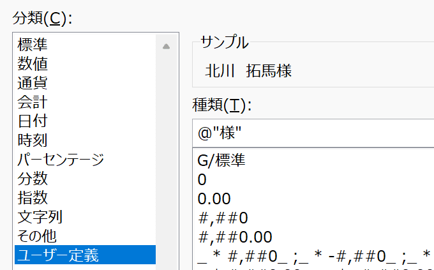Select その他 category

point(86,236)
